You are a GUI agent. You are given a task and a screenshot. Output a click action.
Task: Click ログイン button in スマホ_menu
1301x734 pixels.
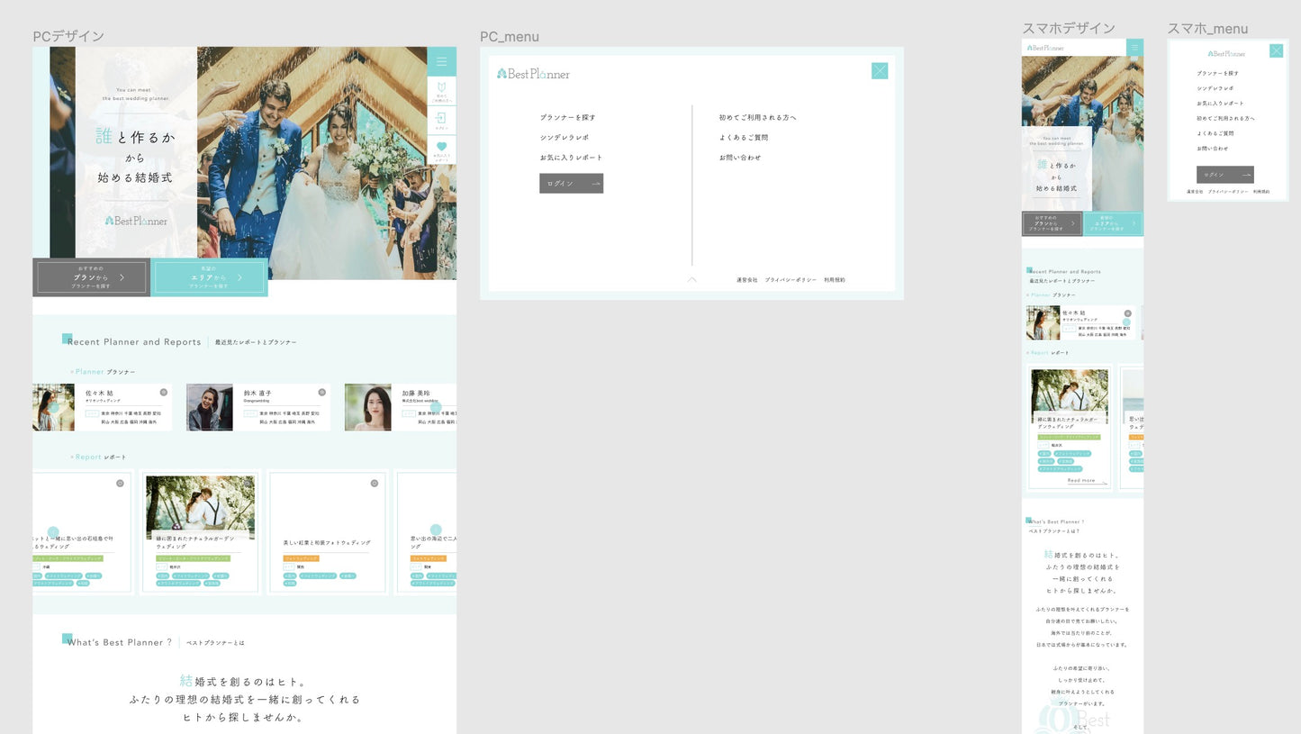pyautogui.click(x=1224, y=175)
